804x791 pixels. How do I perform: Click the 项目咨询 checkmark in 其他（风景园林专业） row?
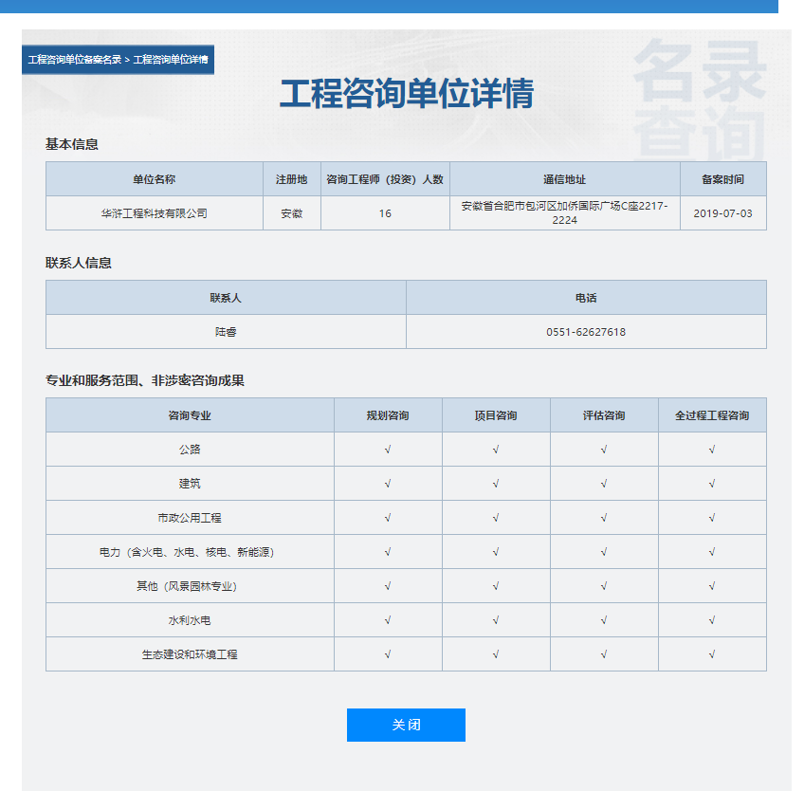(496, 586)
